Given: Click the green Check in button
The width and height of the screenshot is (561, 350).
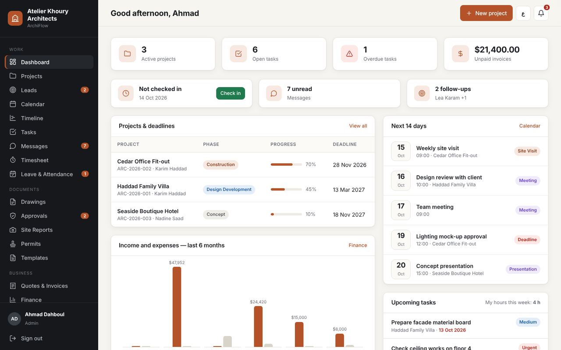Looking at the screenshot, I should pos(231,93).
